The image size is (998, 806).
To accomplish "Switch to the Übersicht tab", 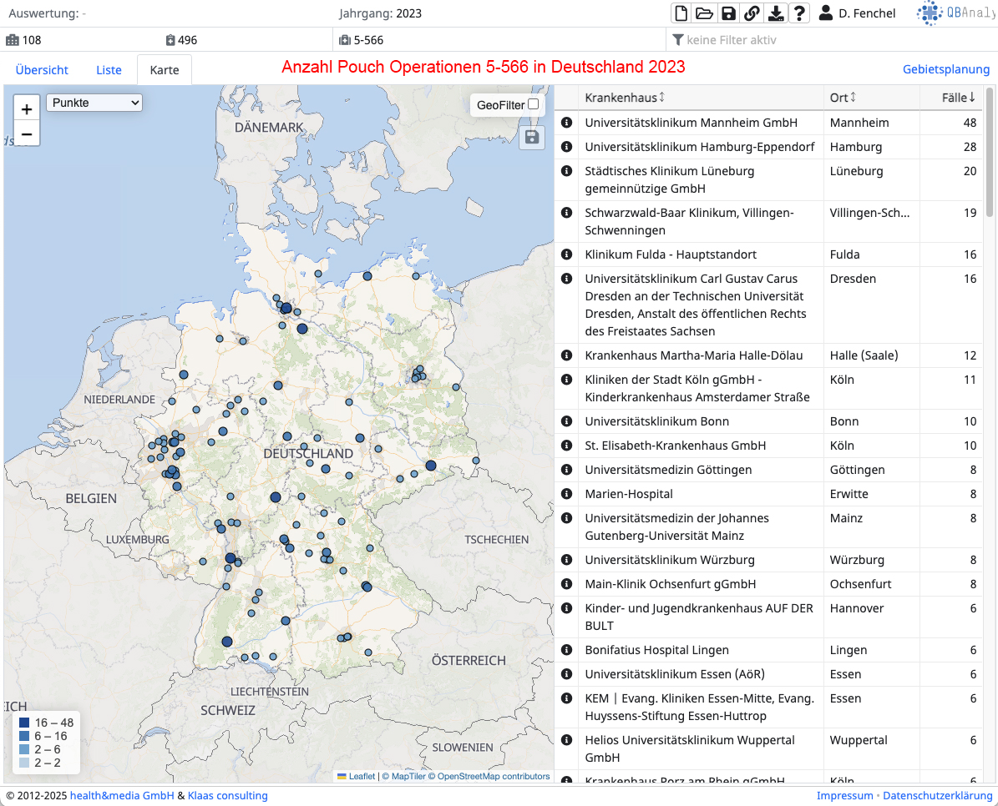I will (x=42, y=70).
